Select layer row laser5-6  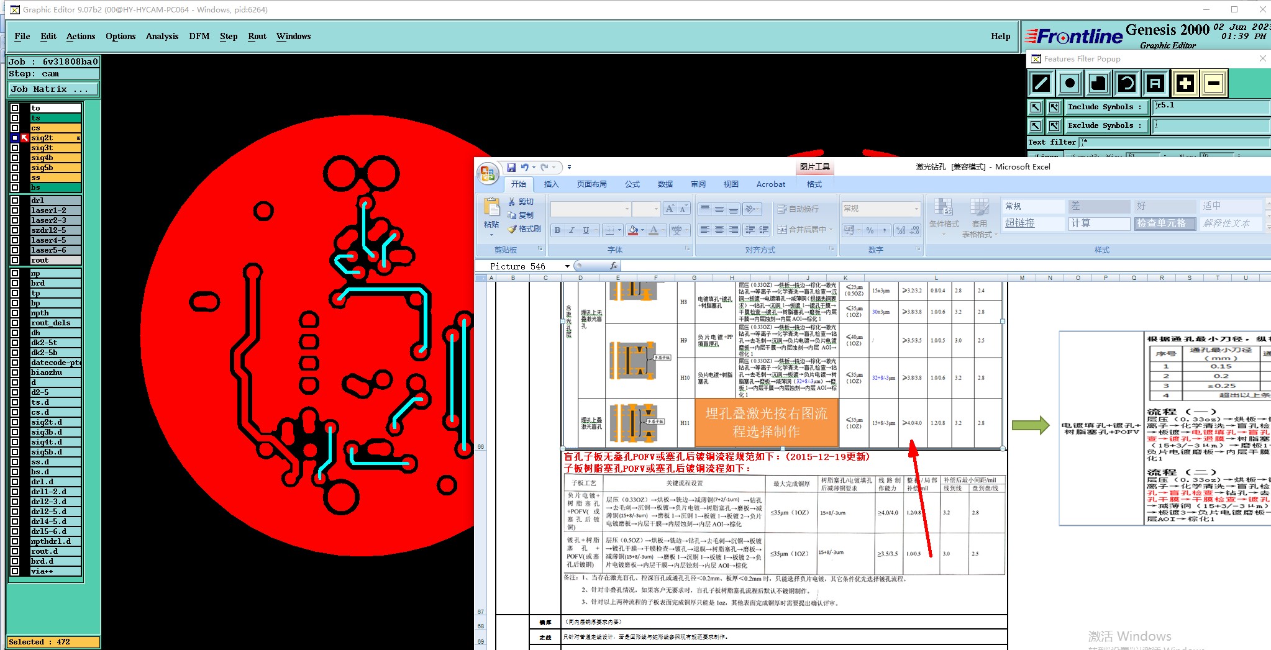click(x=55, y=250)
